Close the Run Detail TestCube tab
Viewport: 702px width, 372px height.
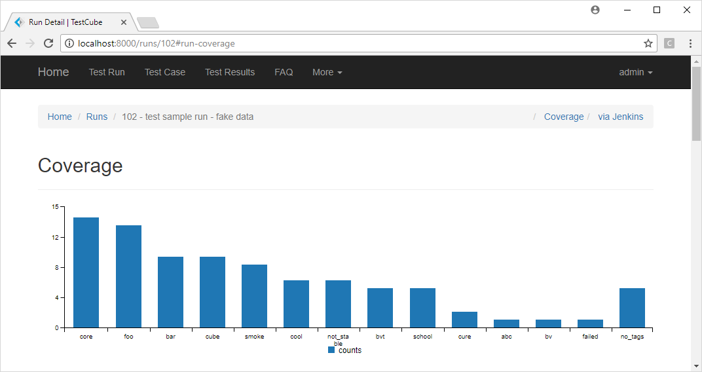(124, 22)
